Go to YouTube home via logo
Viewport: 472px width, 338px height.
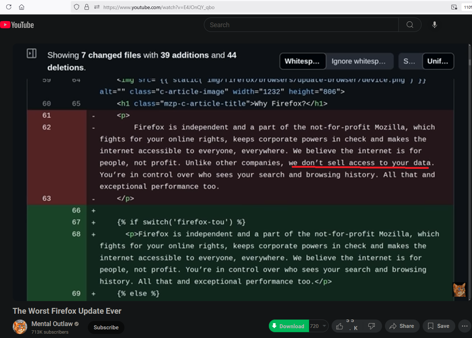point(17,25)
